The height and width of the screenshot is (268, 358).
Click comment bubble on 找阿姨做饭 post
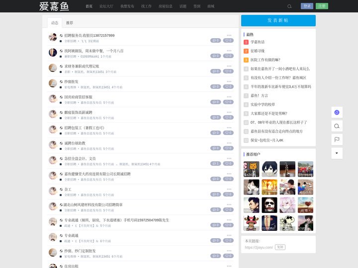(x=215, y=56)
